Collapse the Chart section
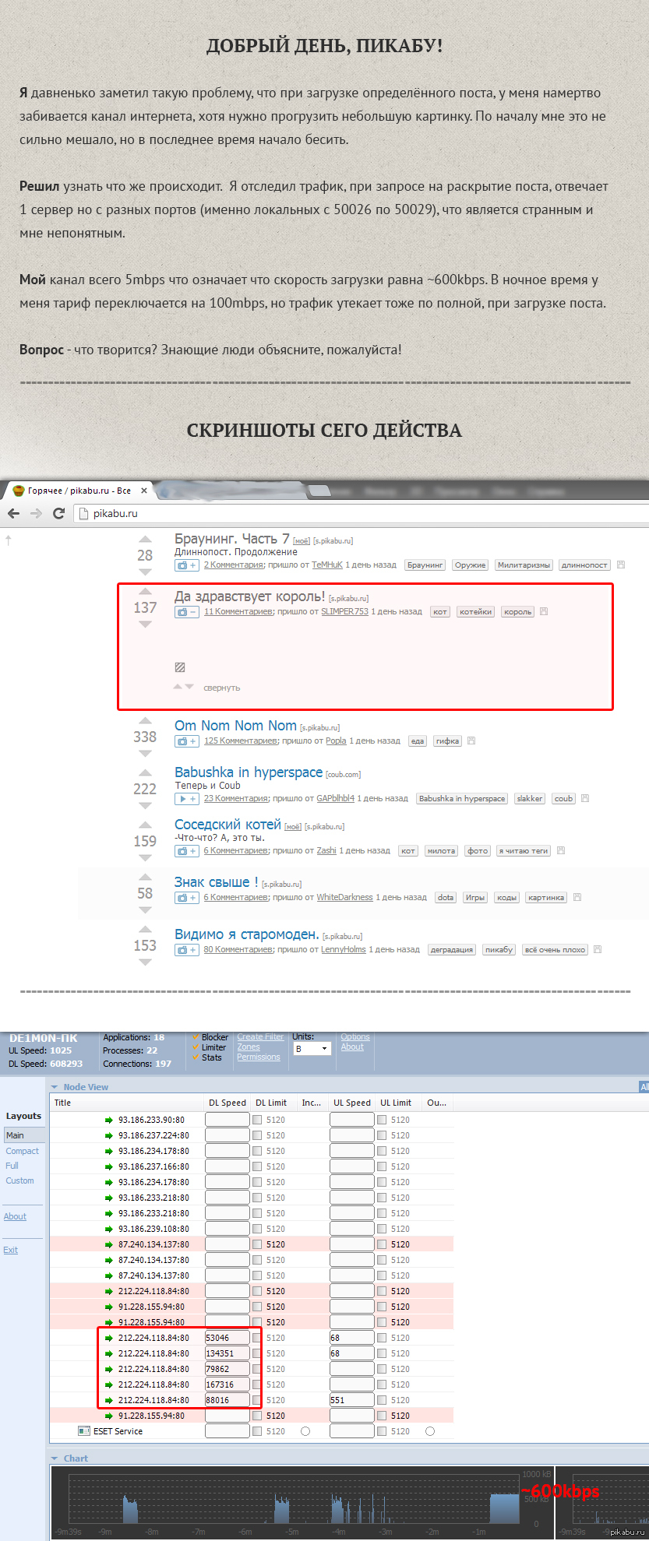 pyautogui.click(x=55, y=1458)
